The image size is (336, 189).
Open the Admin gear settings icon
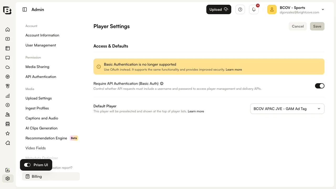pos(8,178)
